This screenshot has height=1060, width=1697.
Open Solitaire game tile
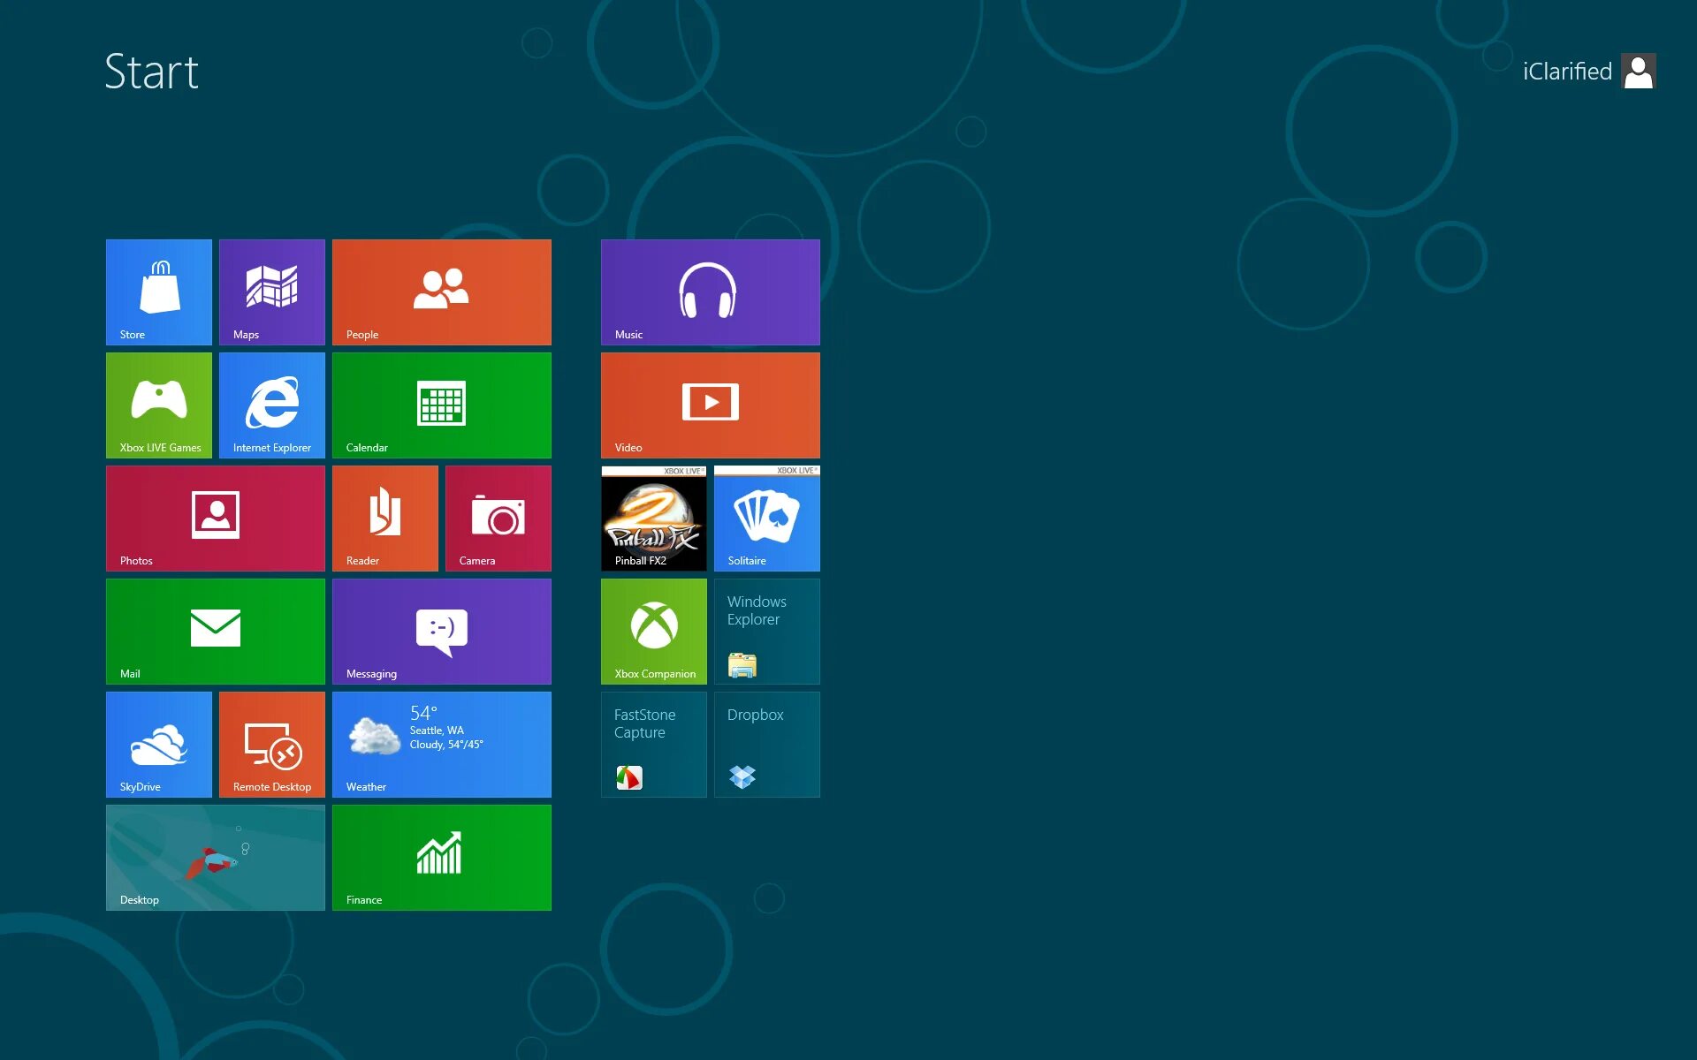767,518
